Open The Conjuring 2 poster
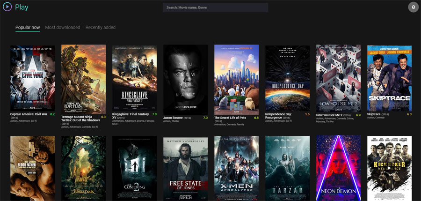Screen dimensions: 421x201 click(x=135, y=168)
